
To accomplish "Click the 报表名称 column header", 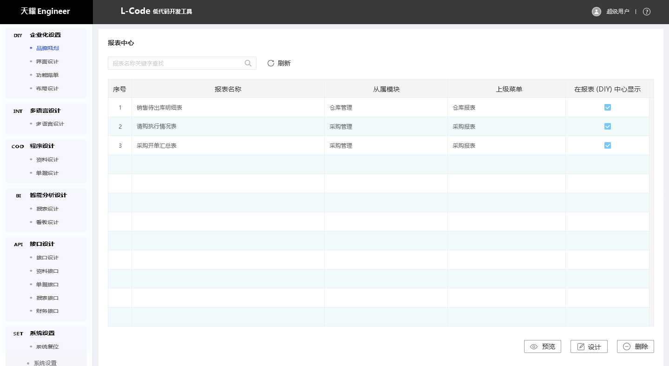I will (228, 89).
